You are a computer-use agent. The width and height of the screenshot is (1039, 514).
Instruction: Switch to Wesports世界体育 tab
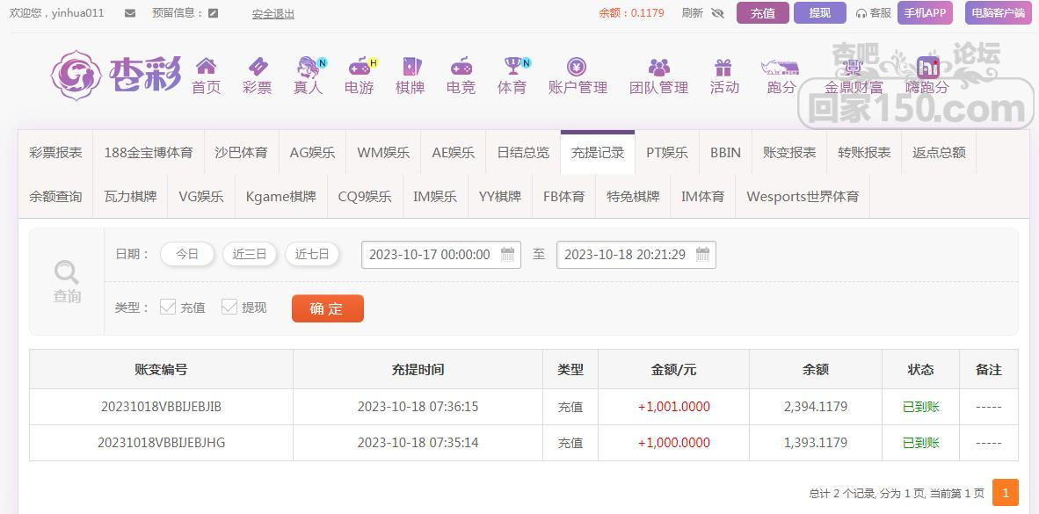click(803, 197)
